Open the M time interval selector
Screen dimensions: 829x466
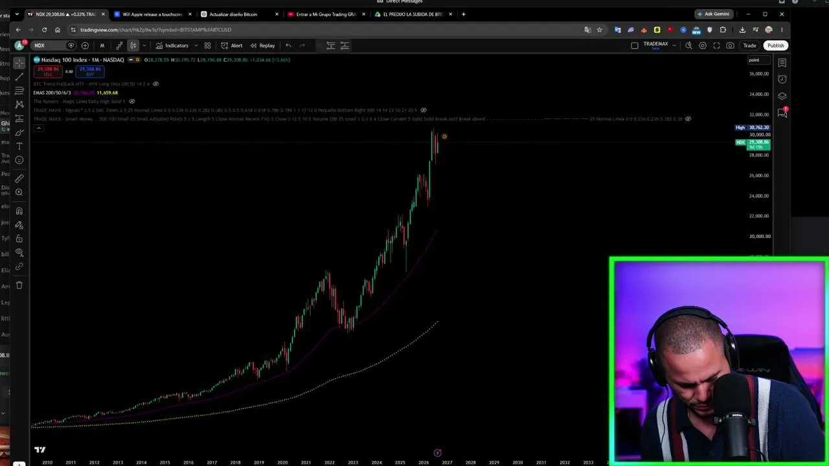pos(102,45)
